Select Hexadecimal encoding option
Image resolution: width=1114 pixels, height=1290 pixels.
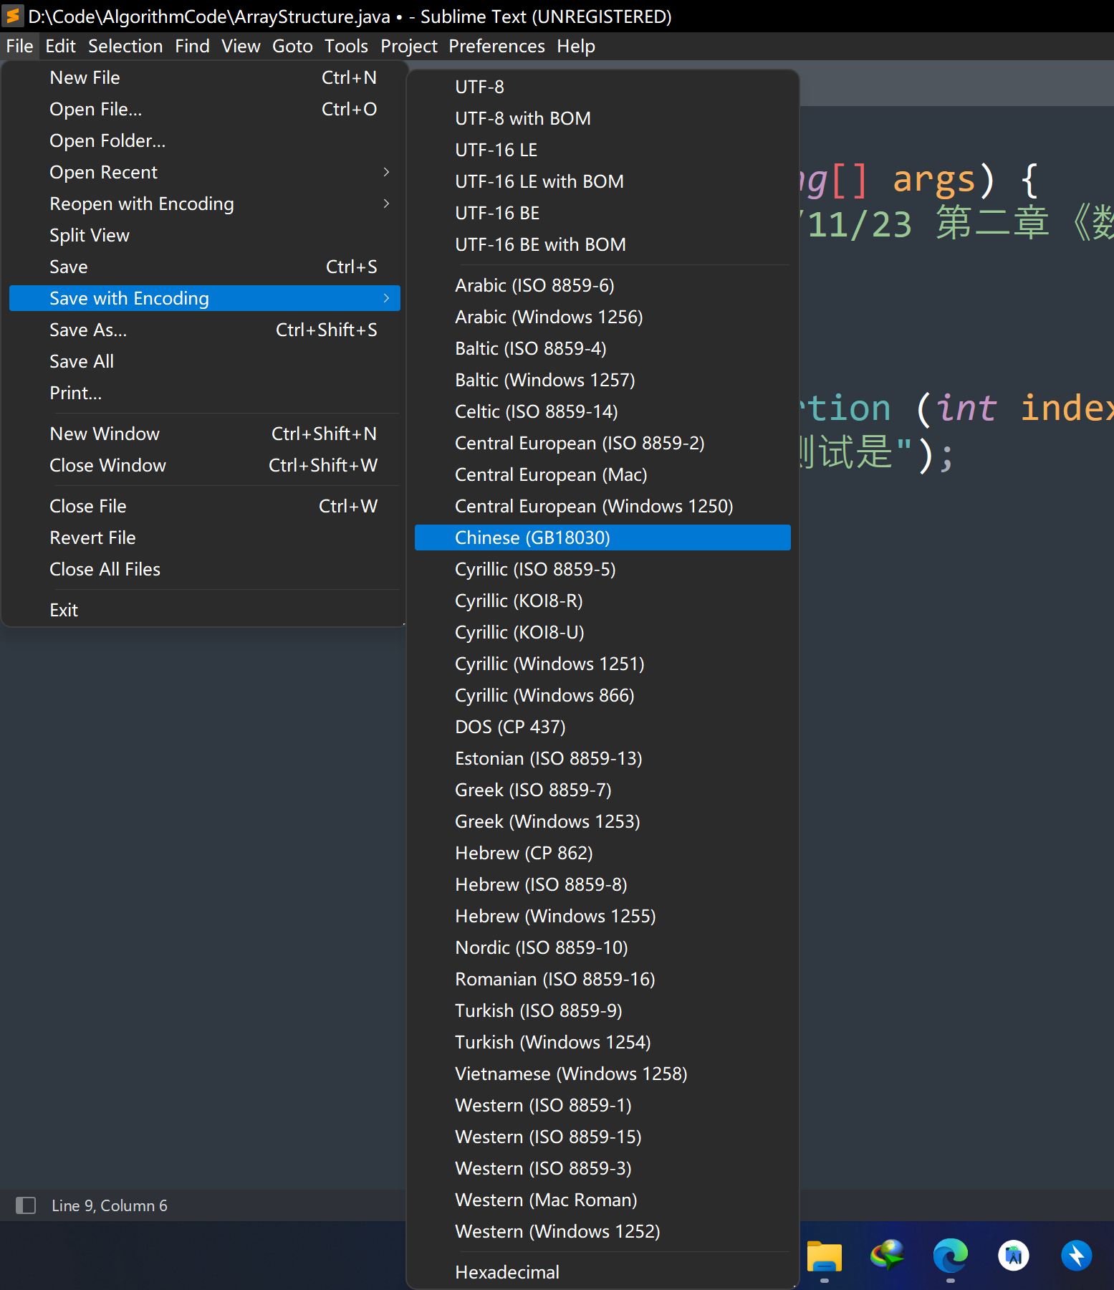(x=602, y=1272)
